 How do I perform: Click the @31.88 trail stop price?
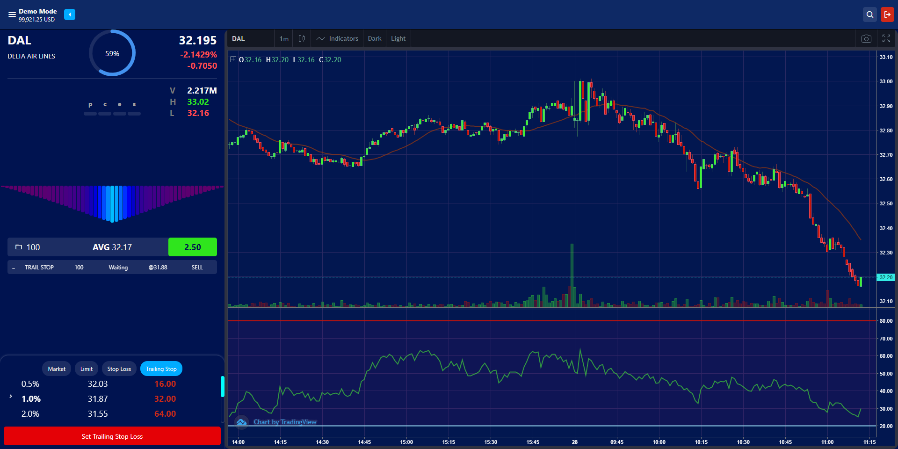(158, 268)
